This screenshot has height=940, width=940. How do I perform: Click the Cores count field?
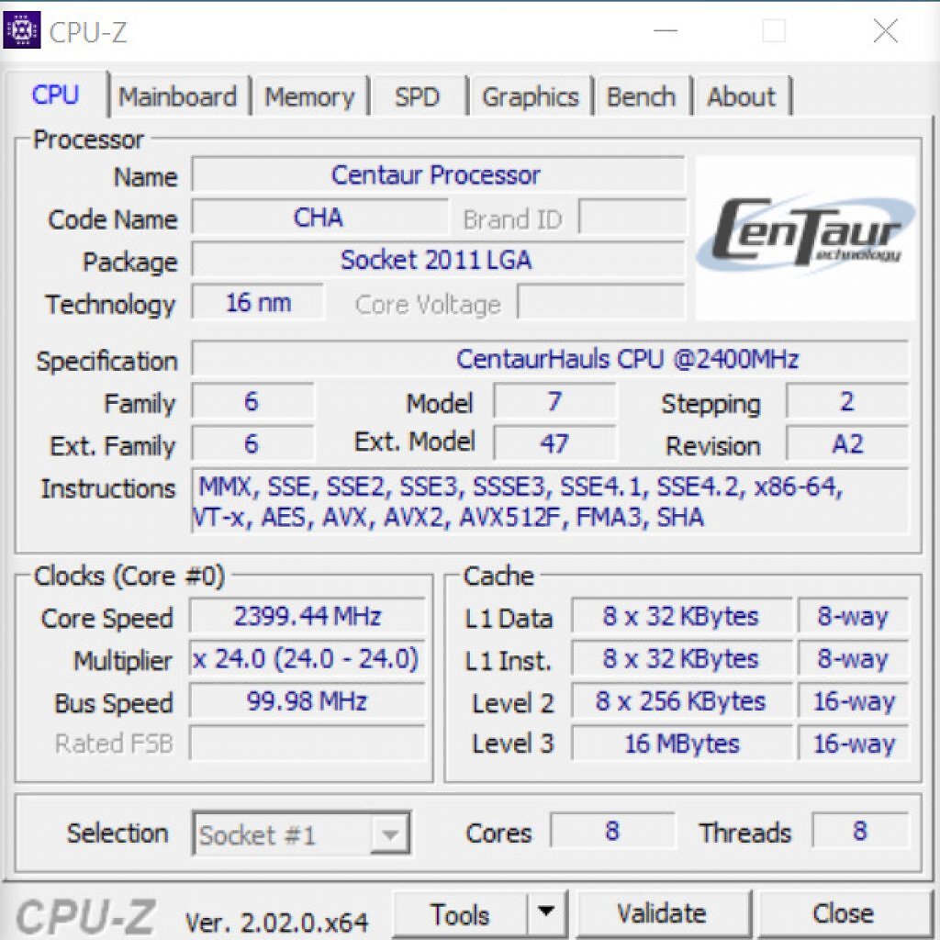612,830
